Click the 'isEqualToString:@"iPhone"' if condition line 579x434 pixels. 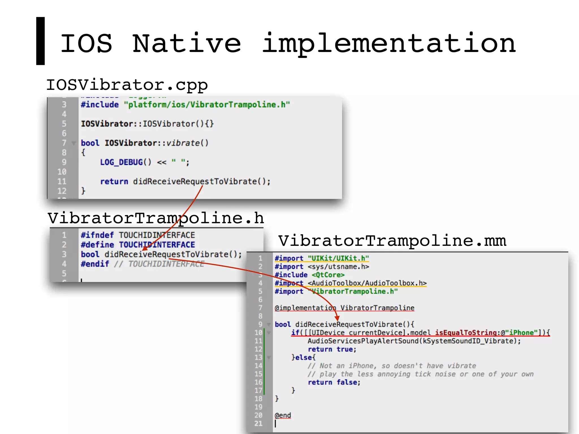click(x=420, y=333)
